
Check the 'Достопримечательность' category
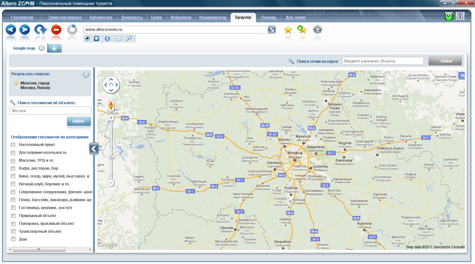click(x=13, y=153)
